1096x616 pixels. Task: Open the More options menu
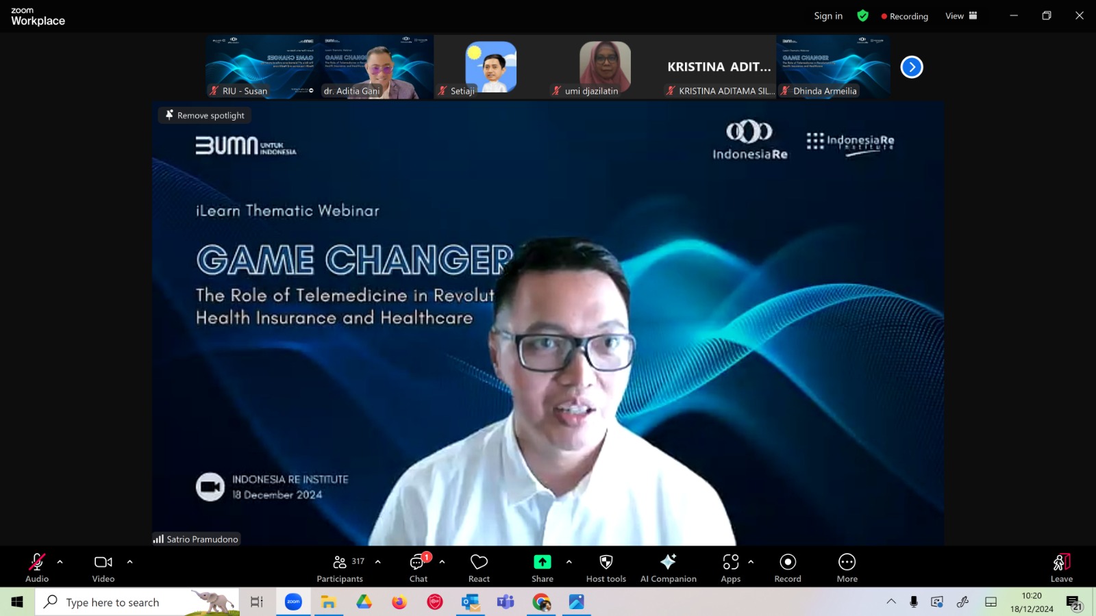(x=847, y=568)
